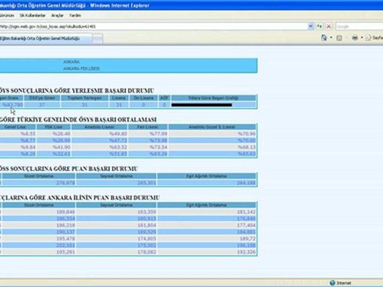Image resolution: width=383 pixels, height=287 pixels.
Task: Click the %83,780 success rate value
Action: coord(12,105)
